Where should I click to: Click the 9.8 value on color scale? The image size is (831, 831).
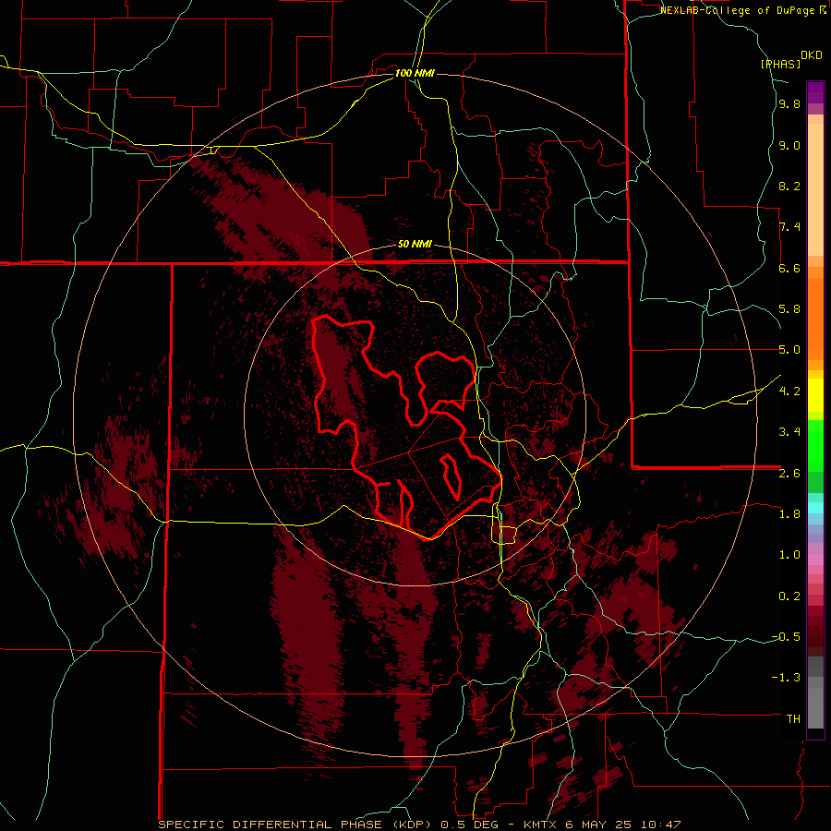coord(789,104)
